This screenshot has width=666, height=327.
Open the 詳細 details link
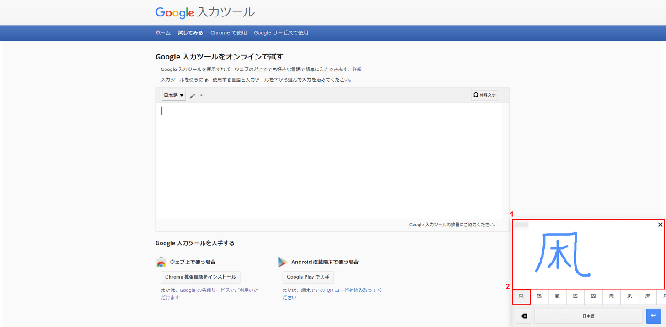tap(357, 70)
